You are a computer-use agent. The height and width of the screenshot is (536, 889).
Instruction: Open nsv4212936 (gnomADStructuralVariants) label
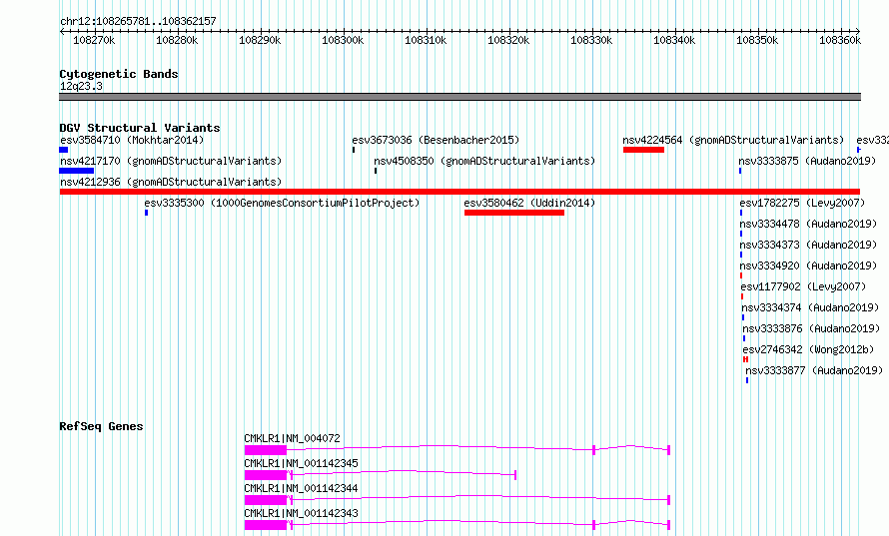(x=171, y=182)
